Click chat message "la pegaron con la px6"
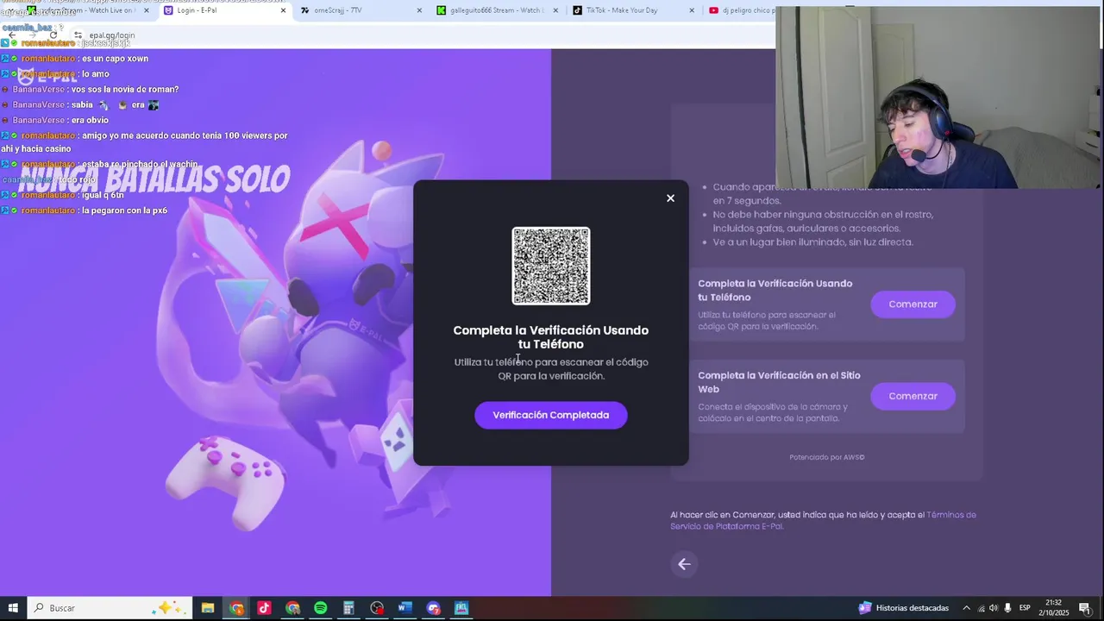Image resolution: width=1104 pixels, height=621 pixels. (x=124, y=210)
